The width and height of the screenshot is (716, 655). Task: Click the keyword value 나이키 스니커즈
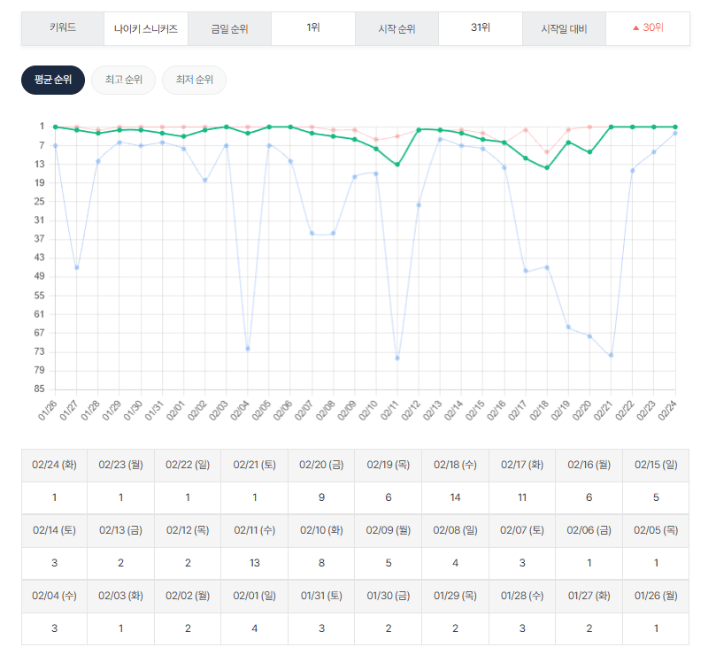pyautogui.click(x=146, y=28)
